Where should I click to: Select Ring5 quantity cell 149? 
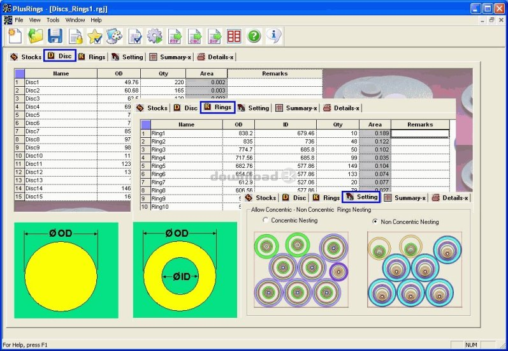tap(338, 166)
